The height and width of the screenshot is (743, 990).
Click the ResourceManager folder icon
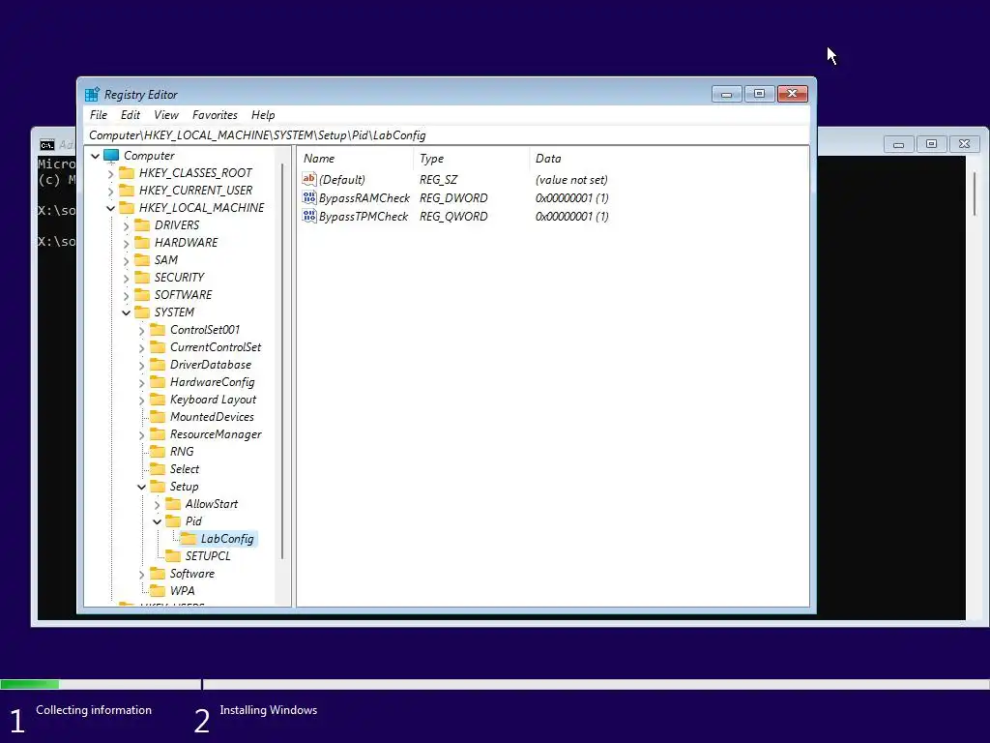pos(158,434)
